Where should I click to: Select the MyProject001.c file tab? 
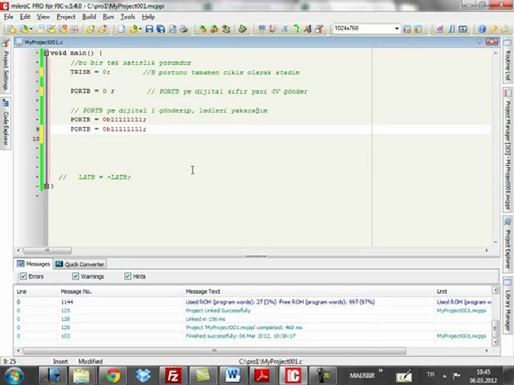40,42
